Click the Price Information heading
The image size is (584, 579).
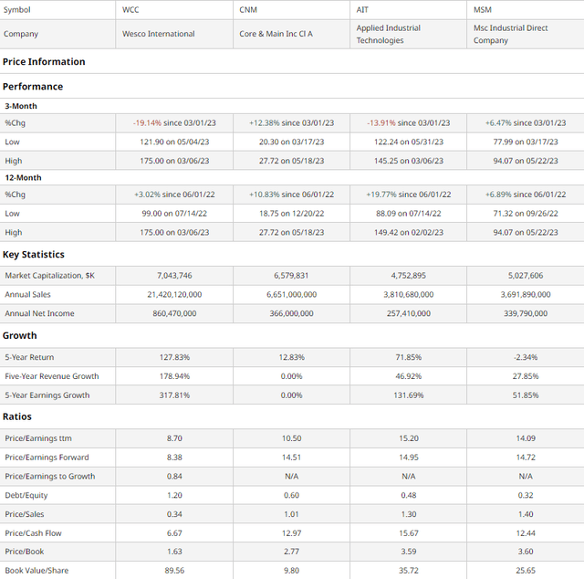point(44,61)
